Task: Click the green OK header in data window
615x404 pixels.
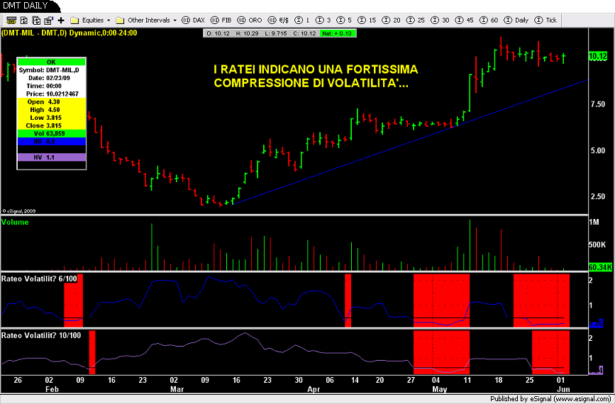Action: pyautogui.click(x=51, y=62)
